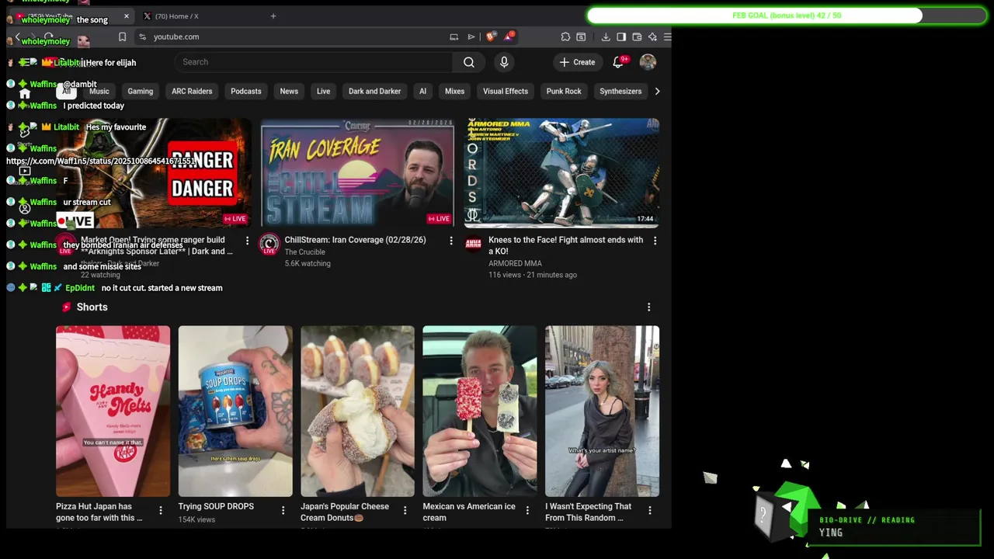
Task: Select the Synthesizers chip
Action: coord(620,92)
